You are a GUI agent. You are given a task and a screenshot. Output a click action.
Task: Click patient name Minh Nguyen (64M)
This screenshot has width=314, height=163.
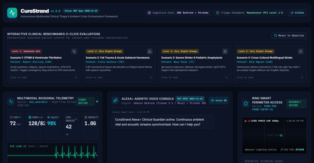tap(261, 62)
